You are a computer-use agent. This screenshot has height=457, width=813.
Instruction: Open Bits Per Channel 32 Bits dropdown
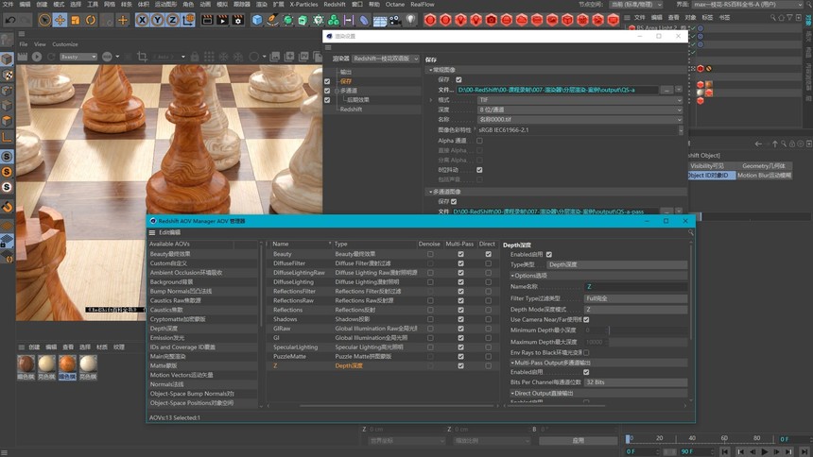[635, 381]
